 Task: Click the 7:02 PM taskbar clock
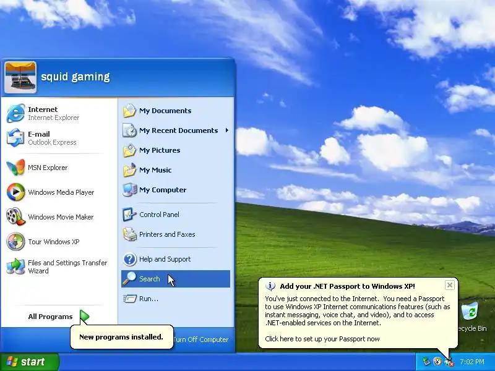pyautogui.click(x=471, y=362)
